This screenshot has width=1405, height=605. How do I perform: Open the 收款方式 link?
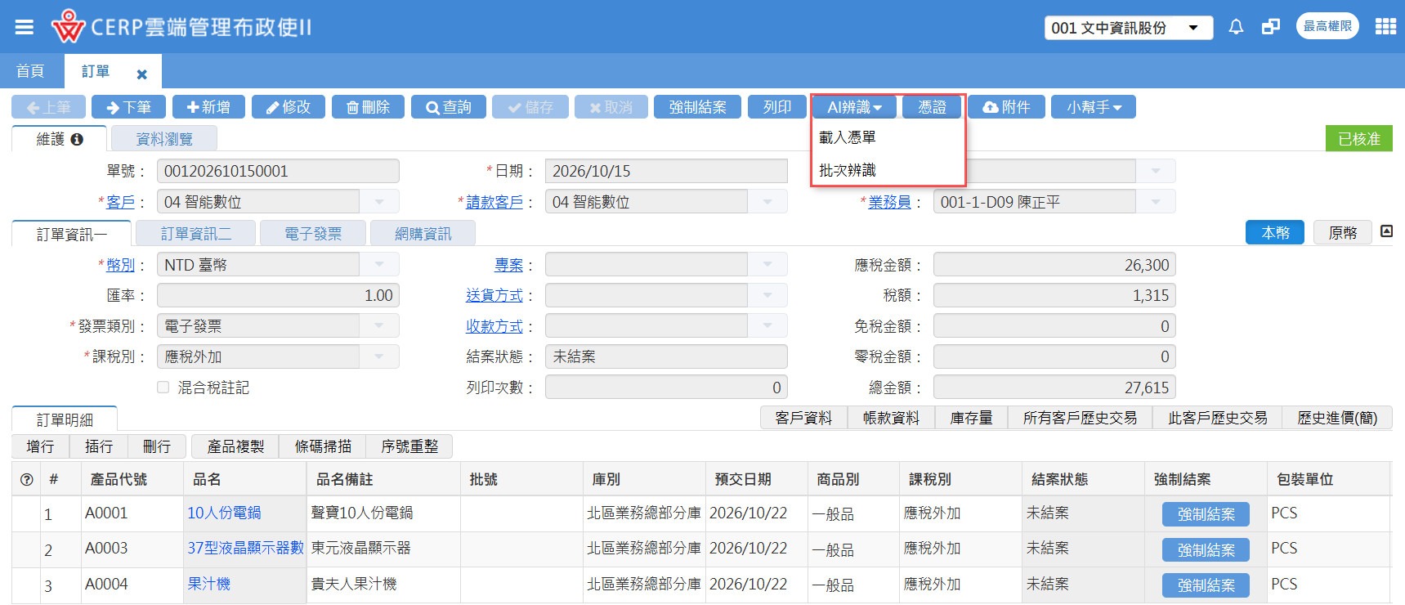494,326
